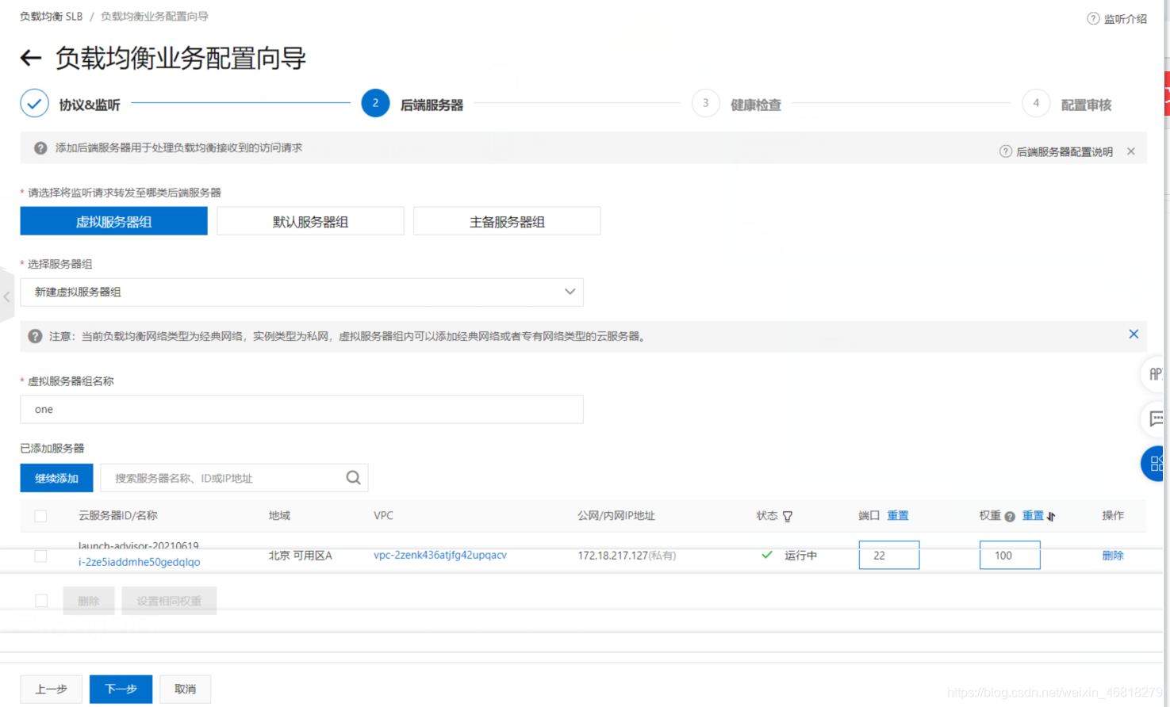Click the completed 协议&监听 step checkmark
Screen dimensions: 1170x707
[x=34, y=103]
